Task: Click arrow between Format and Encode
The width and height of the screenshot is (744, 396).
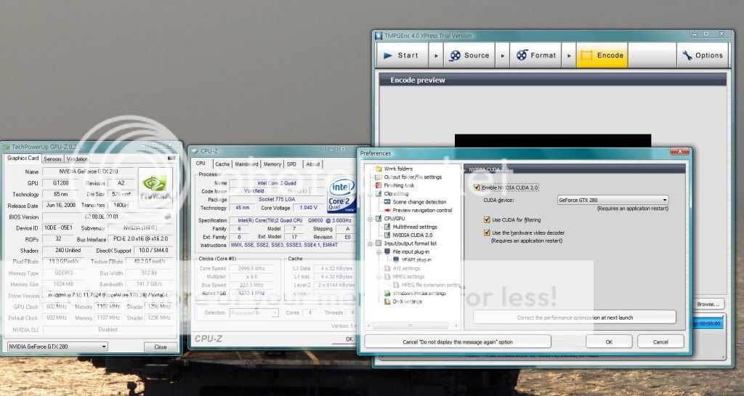Action: pyautogui.click(x=568, y=55)
